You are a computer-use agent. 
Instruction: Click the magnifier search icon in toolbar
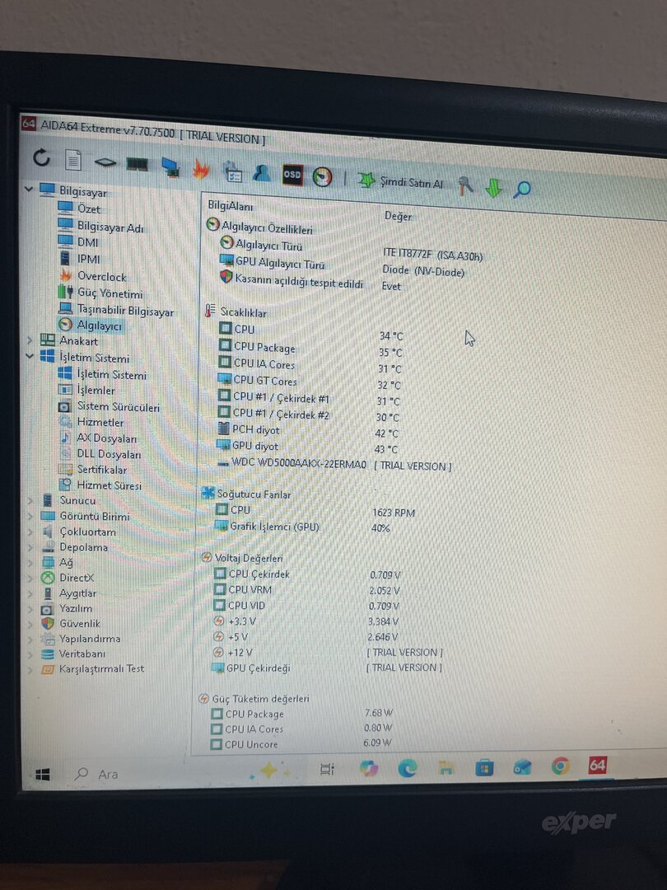522,189
